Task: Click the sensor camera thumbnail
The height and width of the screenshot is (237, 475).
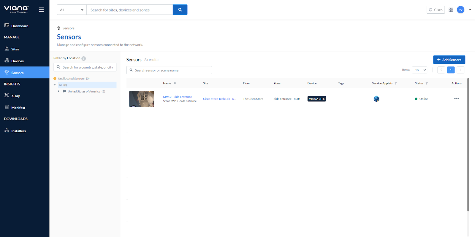Action: click(142, 99)
